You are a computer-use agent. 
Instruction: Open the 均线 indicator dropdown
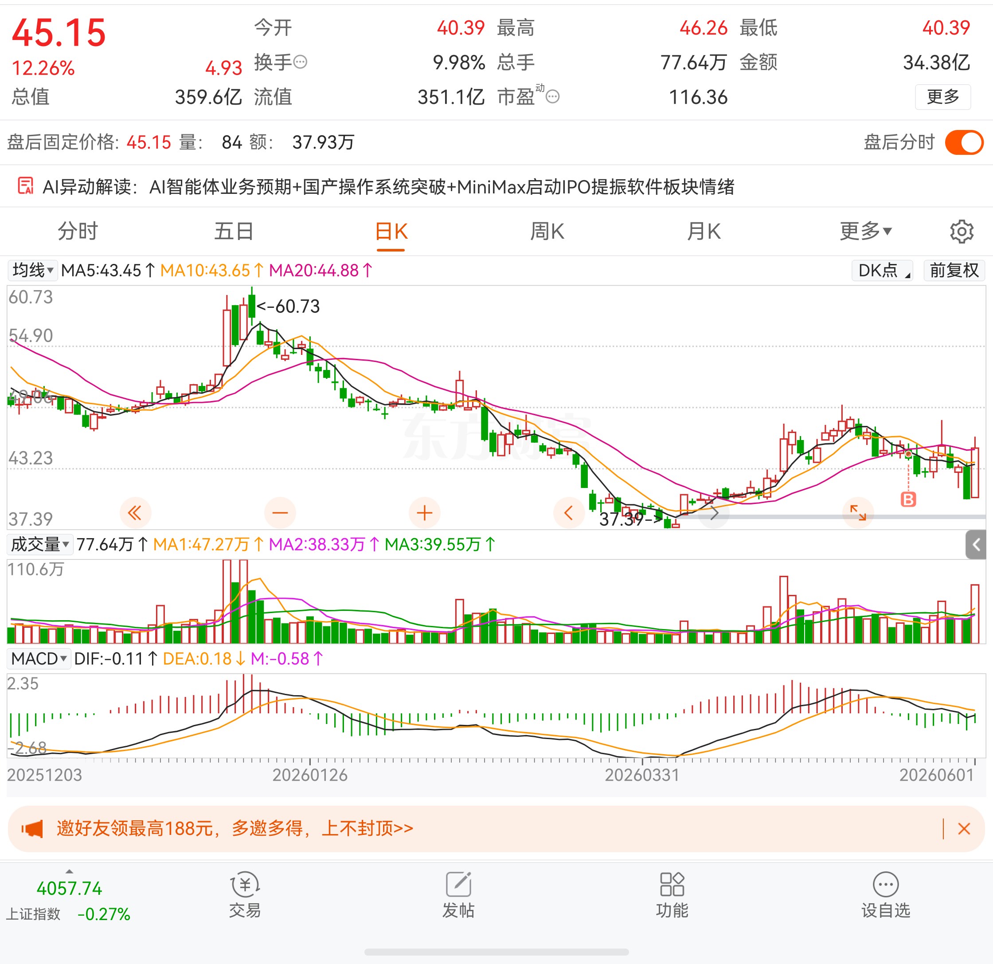point(33,270)
